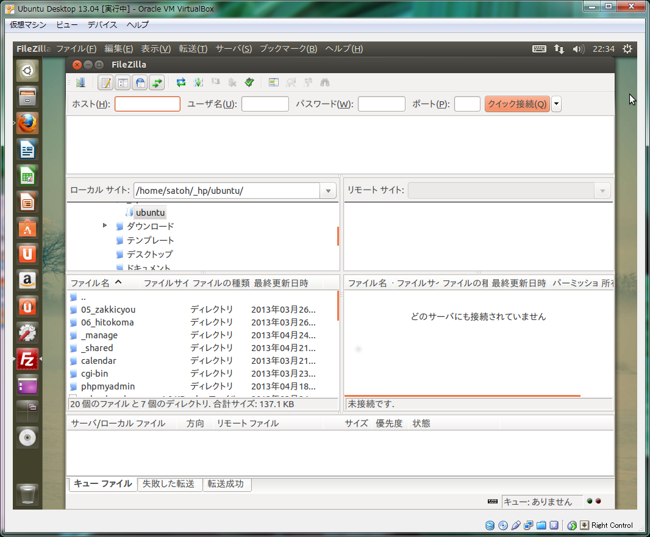Expand the ダウンロード folder in local tree
The image size is (650, 537).
tap(105, 226)
